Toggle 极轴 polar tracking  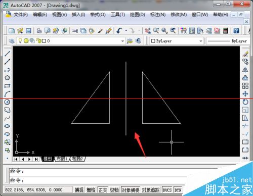114,190
